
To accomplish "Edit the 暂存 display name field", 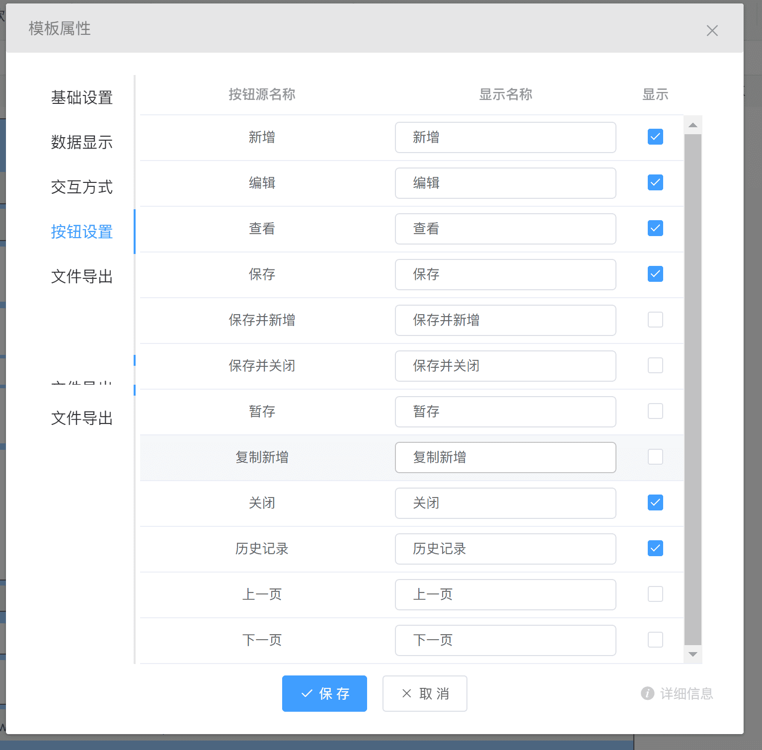I will 505,412.
